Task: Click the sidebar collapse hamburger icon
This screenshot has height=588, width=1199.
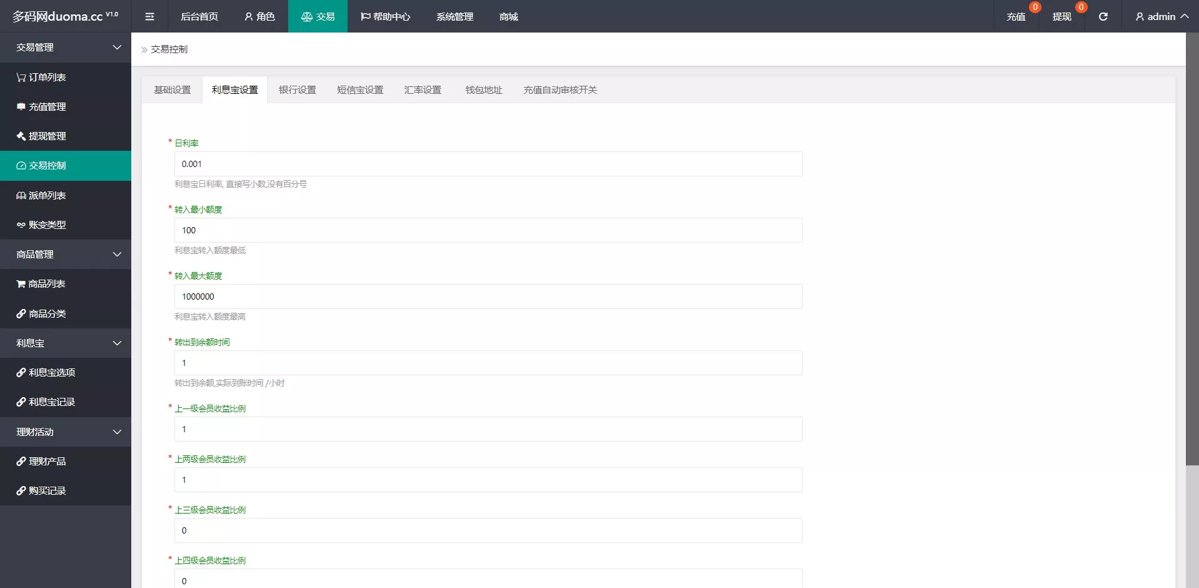Action: (149, 17)
